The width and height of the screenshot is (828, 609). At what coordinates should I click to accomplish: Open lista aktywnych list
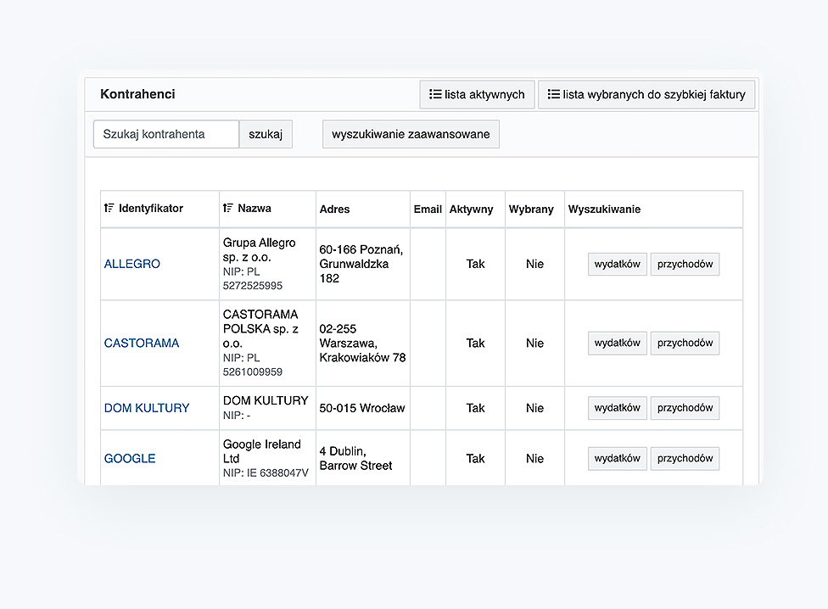click(x=477, y=94)
